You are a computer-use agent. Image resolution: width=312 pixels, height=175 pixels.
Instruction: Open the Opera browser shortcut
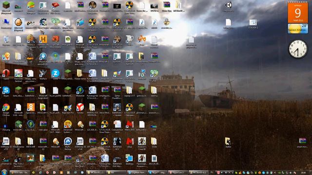[x=6, y=74]
